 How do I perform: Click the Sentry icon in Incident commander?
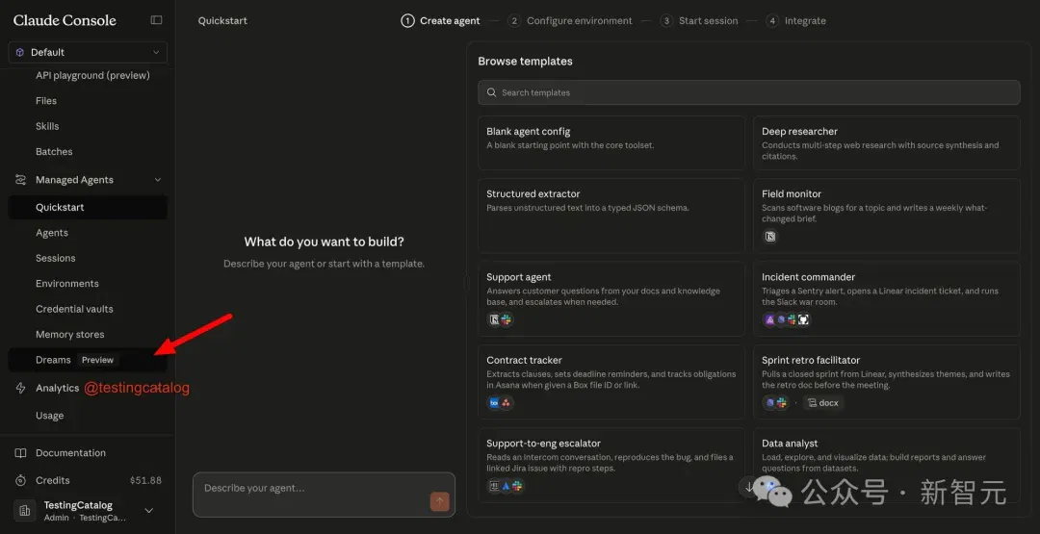(x=769, y=320)
